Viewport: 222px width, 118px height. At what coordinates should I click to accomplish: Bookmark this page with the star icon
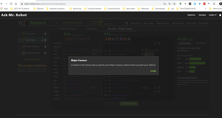click(x=174, y=4)
